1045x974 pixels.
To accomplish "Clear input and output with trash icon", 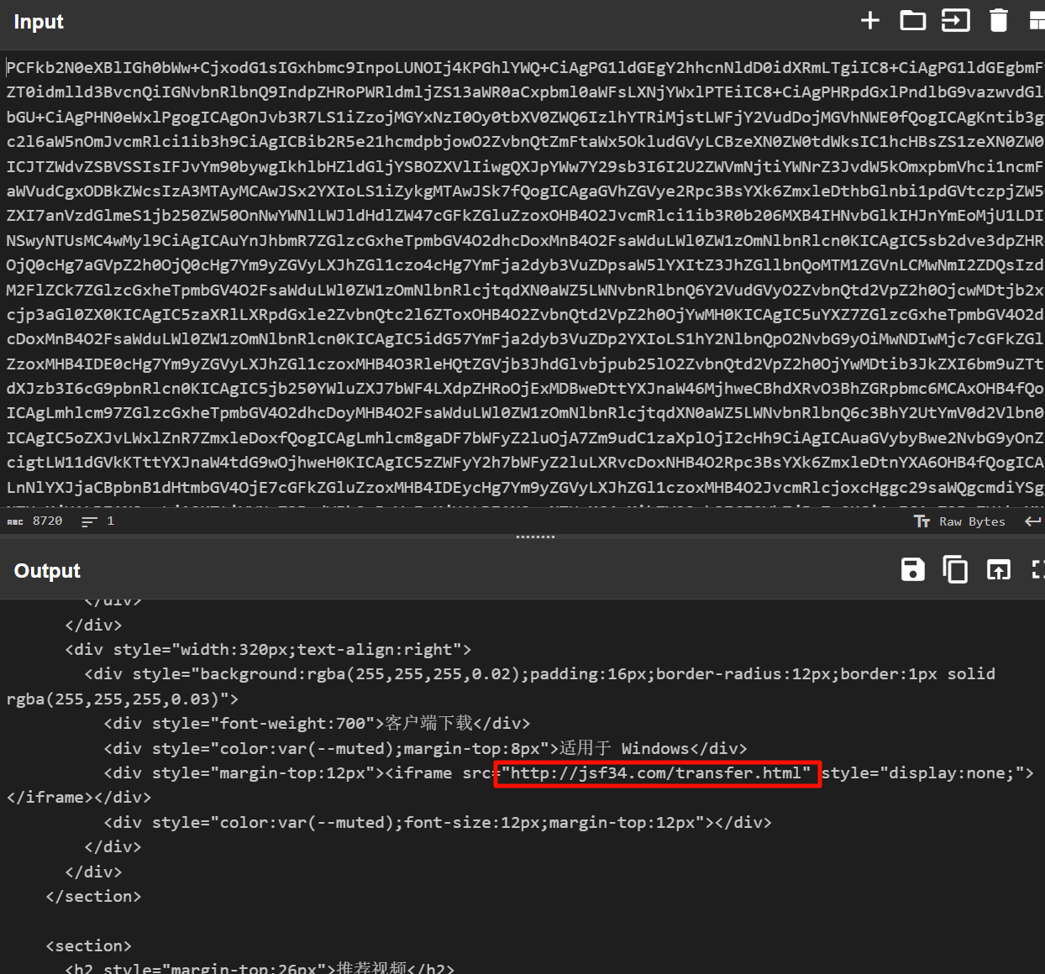I will click(x=998, y=21).
